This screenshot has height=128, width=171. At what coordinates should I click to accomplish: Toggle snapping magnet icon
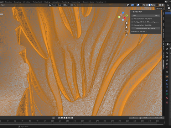click(x=65, y=5)
